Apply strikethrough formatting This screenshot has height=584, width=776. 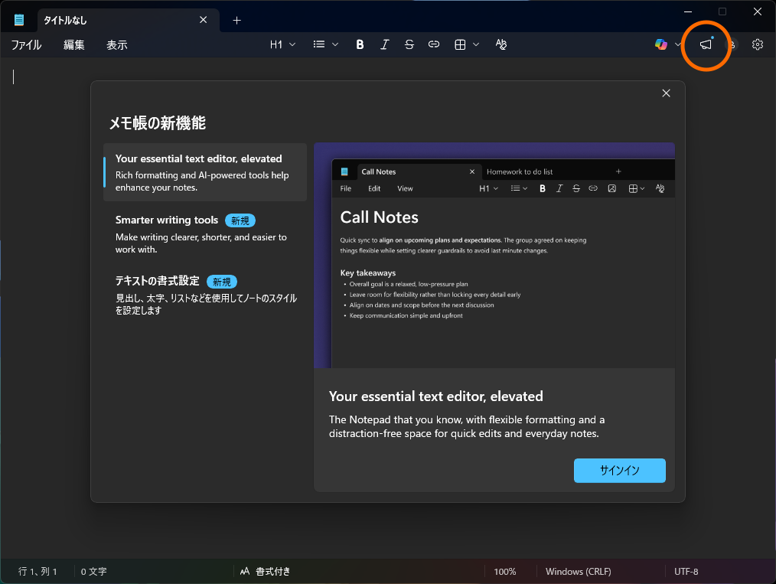[409, 44]
